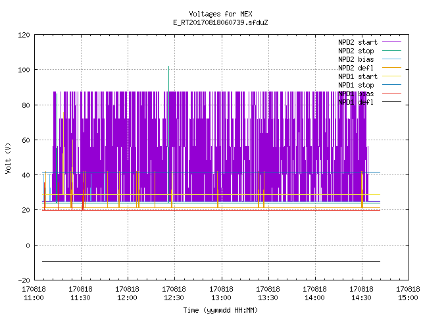Viewport: 421px width, 316px height.
Task: Click the green NPD2 stop legend line
Action: coord(391,51)
